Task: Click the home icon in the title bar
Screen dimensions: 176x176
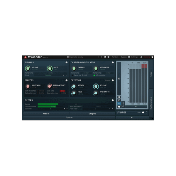Action: (141, 57)
